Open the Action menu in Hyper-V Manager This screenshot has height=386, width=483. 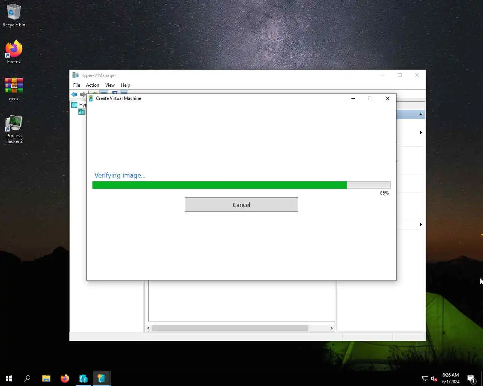tap(92, 85)
